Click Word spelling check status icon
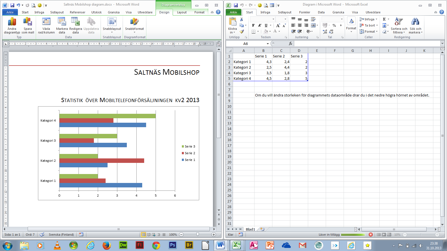Screen dimensions: 447x251 click(x=42, y=235)
